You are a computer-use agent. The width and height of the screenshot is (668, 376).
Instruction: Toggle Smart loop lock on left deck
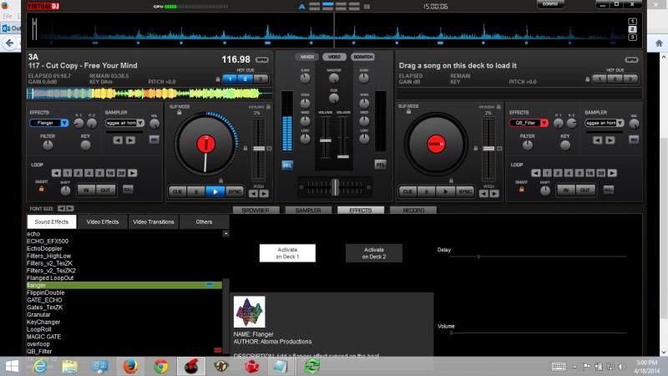(x=41, y=189)
